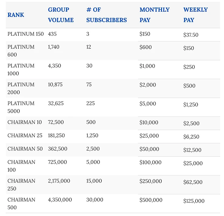Select the CHAIRMAN 500 rank cell

coord(21,203)
